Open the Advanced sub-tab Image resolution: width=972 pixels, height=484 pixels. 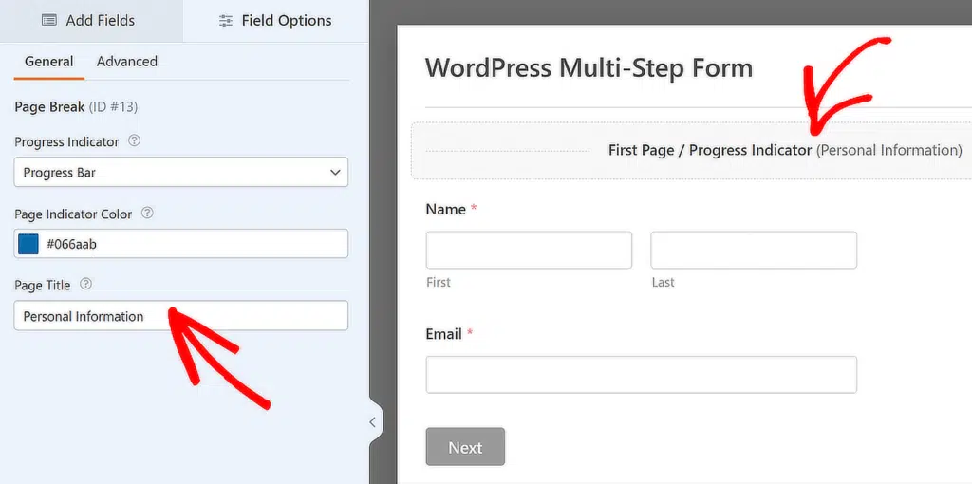coord(127,62)
